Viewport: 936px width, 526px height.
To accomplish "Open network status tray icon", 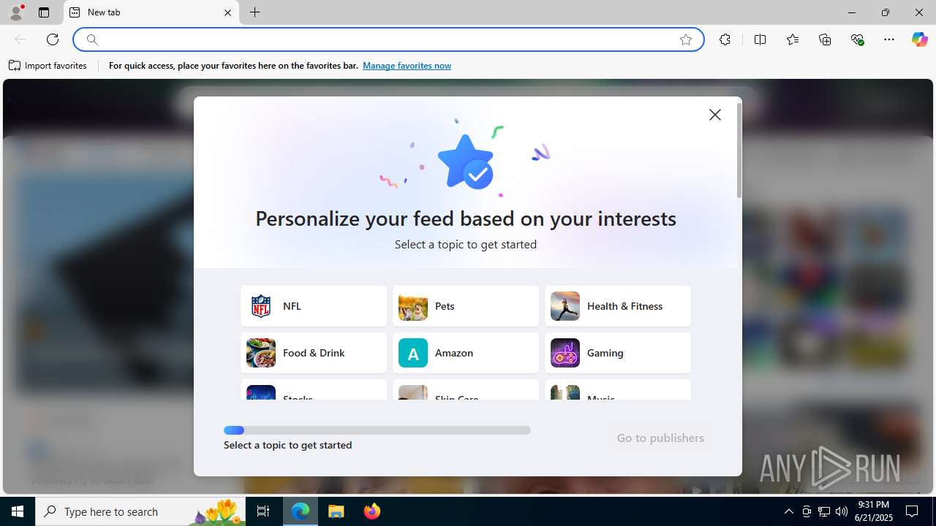I will pyautogui.click(x=824, y=511).
